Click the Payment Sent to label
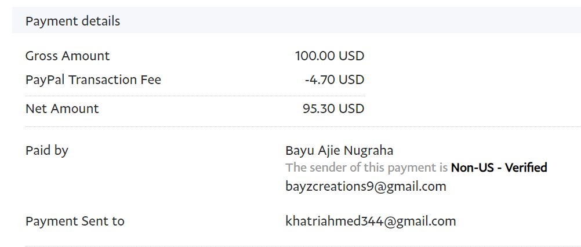 pyautogui.click(x=75, y=221)
